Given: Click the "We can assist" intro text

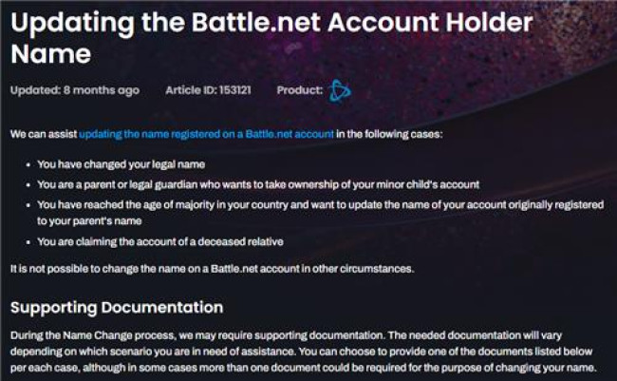Looking at the screenshot, I should point(44,134).
